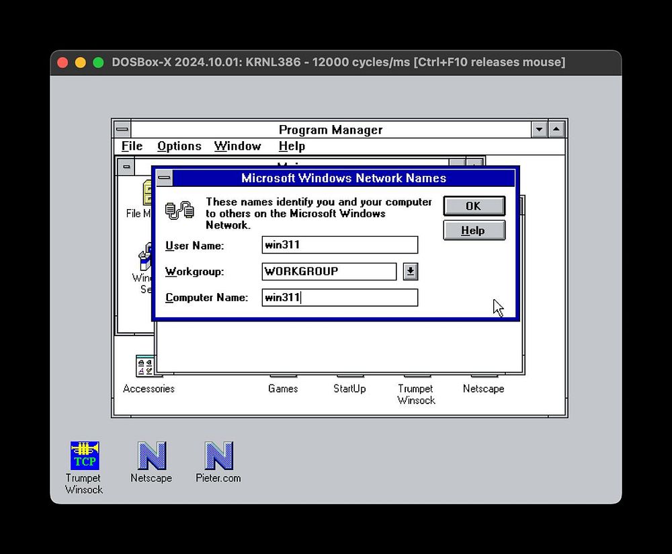Click OK in the Network Names dialog
Screen dimensions: 672x554
tap(474, 206)
